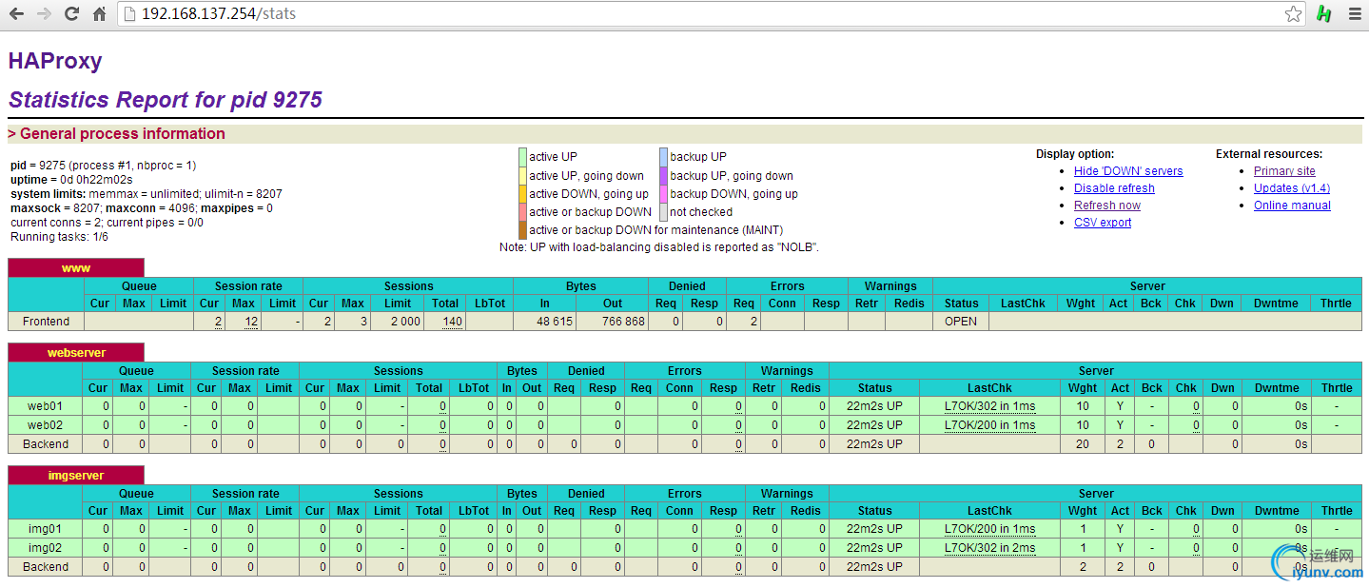Bookmark this page with the star icon
Screen dimensions: 1369x588
pos(1293,14)
